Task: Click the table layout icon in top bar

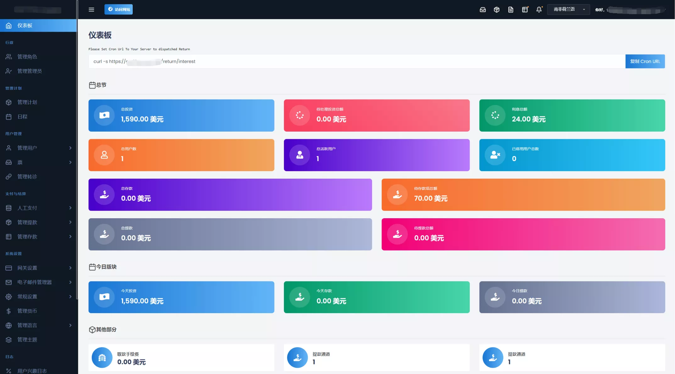Action: pyautogui.click(x=525, y=10)
